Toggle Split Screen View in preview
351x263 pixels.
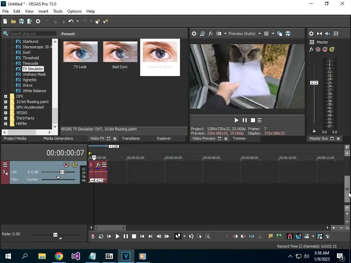tap(219, 34)
